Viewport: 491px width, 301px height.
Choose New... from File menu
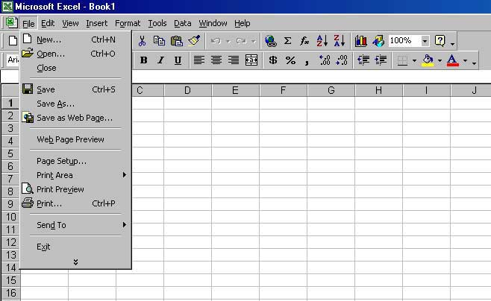click(75, 39)
